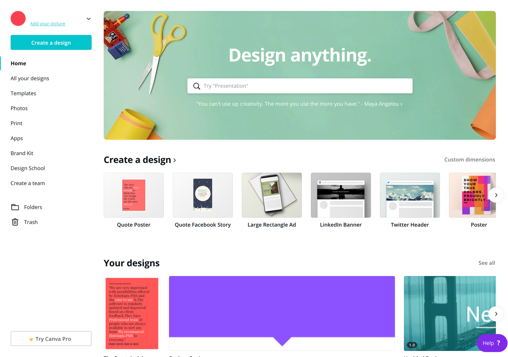Expand the account dropdown chevron

point(89,19)
